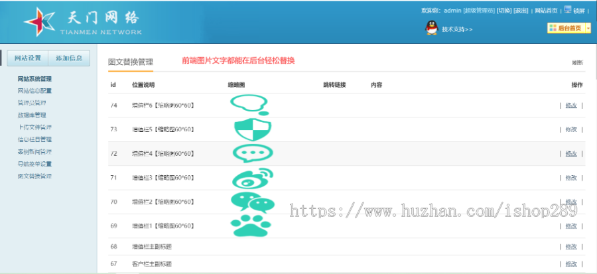Expand the 后台首页 dropdown arrow
This screenshot has width=597, height=274.
[588, 28]
